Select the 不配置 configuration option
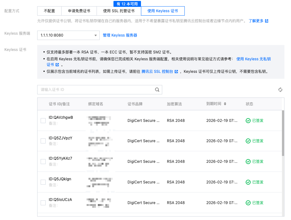The image size is (291, 220). (49, 11)
